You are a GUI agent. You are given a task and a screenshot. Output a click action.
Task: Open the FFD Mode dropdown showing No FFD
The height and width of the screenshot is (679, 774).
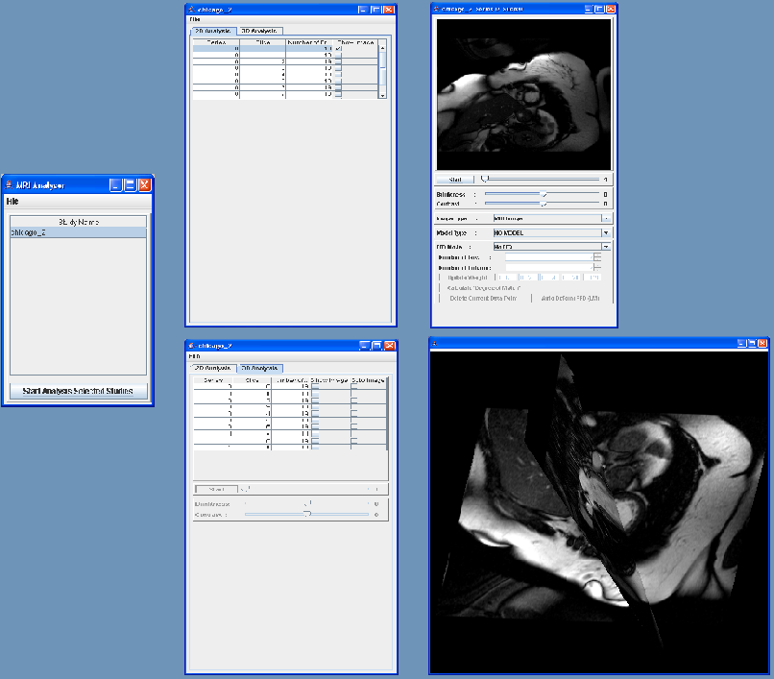[605, 246]
